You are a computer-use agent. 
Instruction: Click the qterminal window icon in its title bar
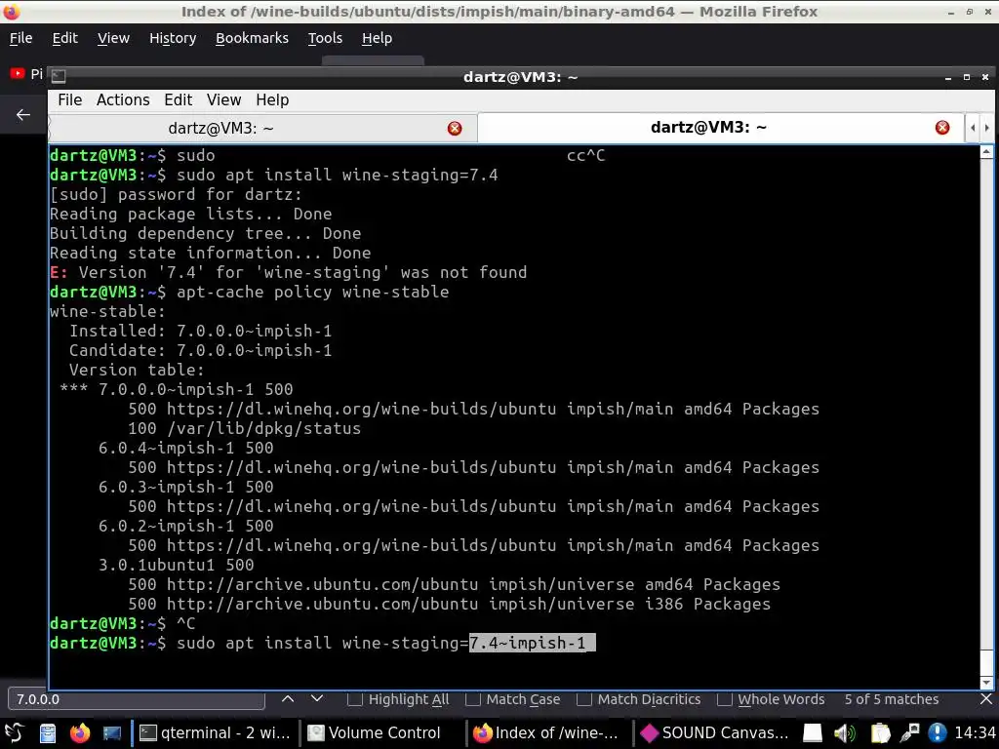coord(59,76)
